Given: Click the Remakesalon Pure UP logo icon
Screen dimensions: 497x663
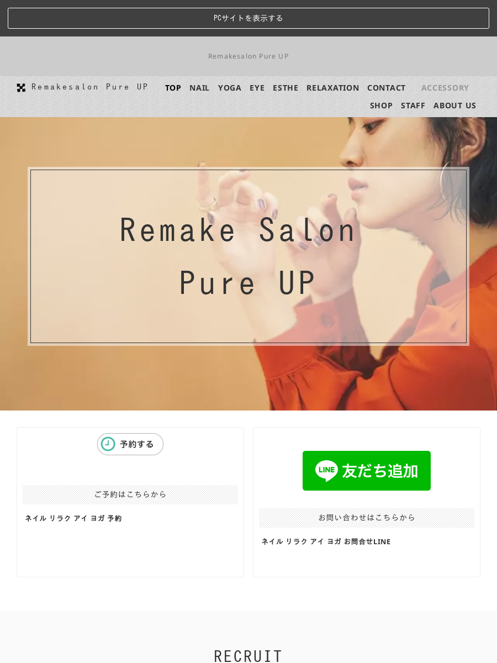Looking at the screenshot, I should (21, 87).
